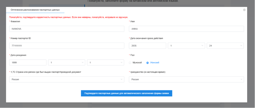Click the Номер паспорта/ ID label
This screenshot has width=255, height=108.
(x=21, y=38)
